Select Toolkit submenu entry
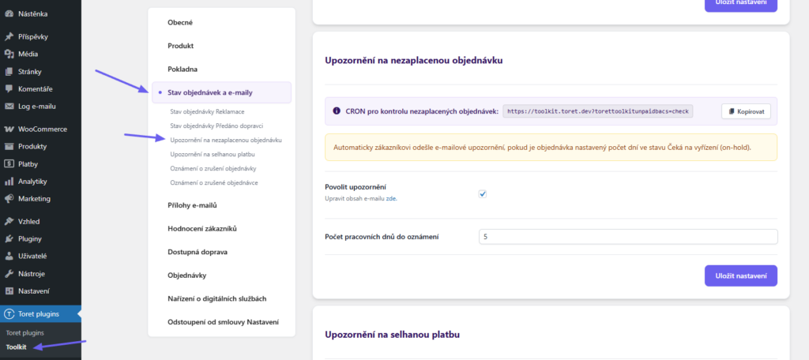809x360 pixels. 17,347
